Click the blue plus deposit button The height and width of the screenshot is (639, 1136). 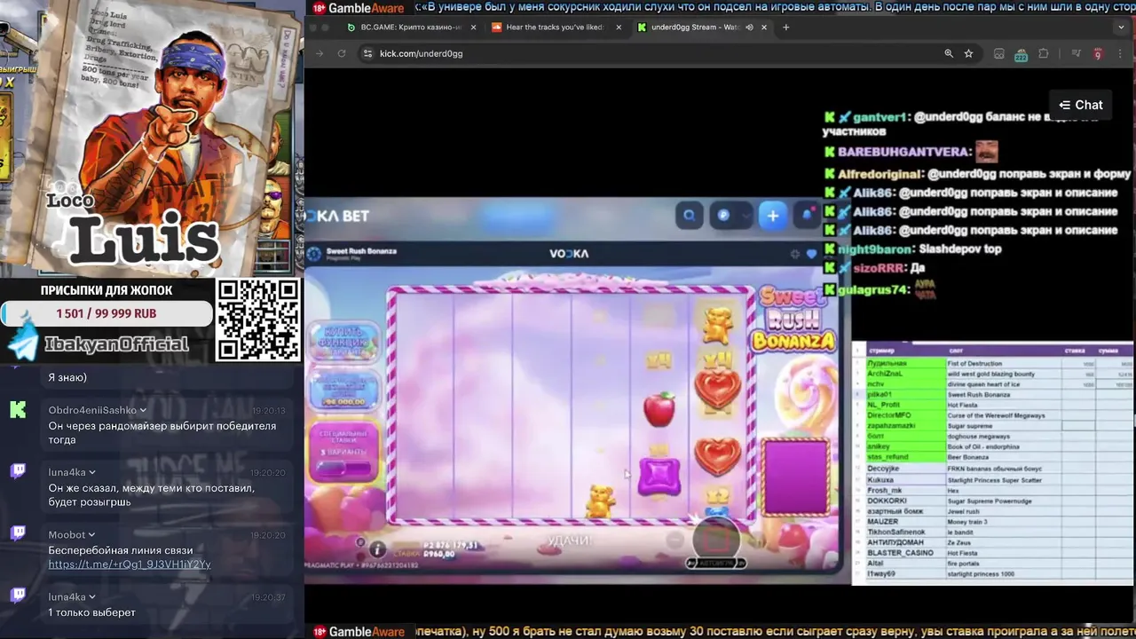(773, 216)
